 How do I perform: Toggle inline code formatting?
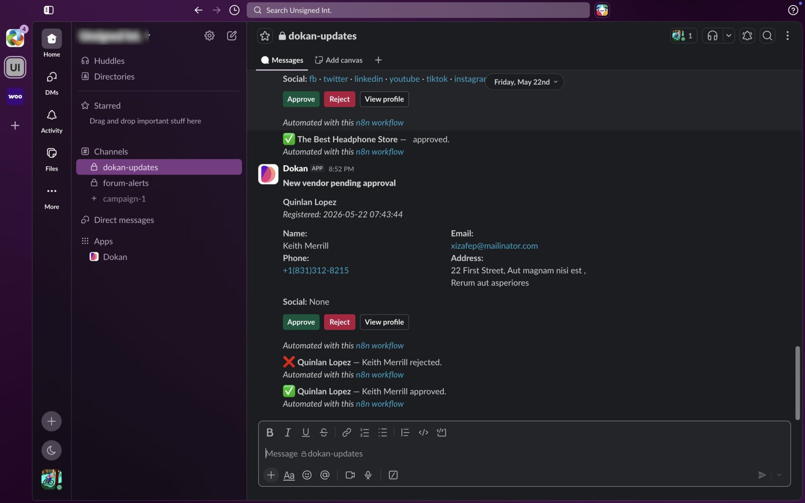pos(423,432)
